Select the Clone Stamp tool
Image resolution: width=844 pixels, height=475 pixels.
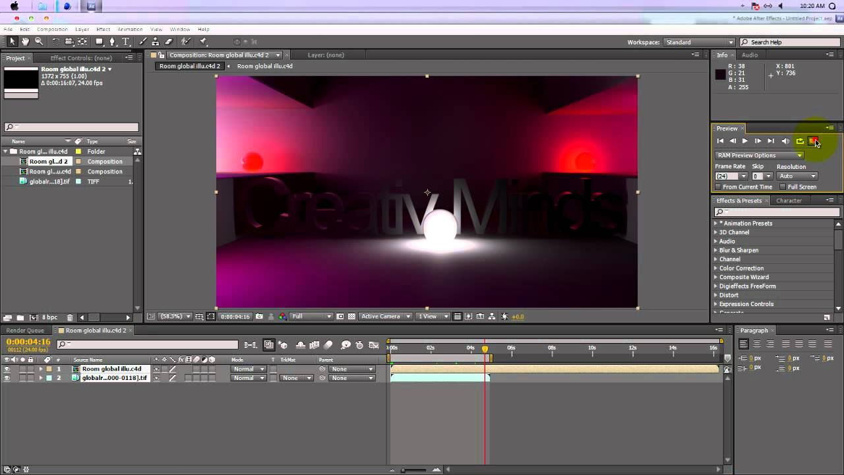click(x=156, y=42)
